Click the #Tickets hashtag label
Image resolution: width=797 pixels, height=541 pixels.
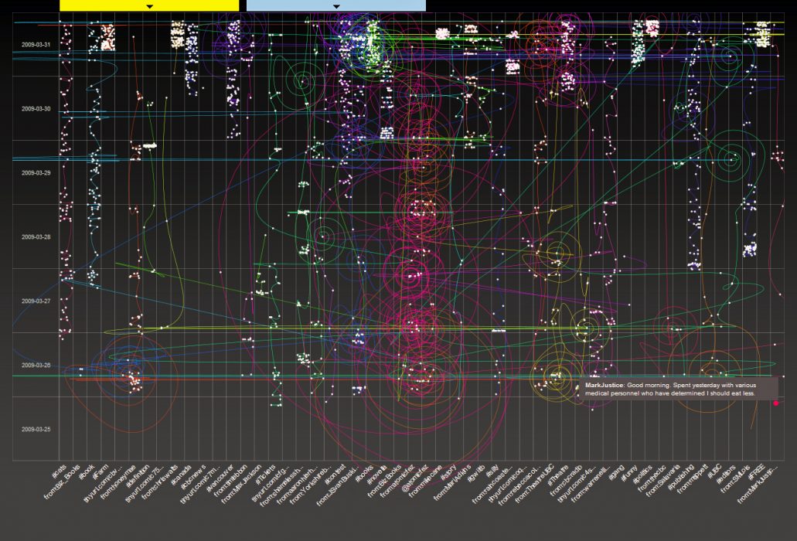click(x=264, y=473)
